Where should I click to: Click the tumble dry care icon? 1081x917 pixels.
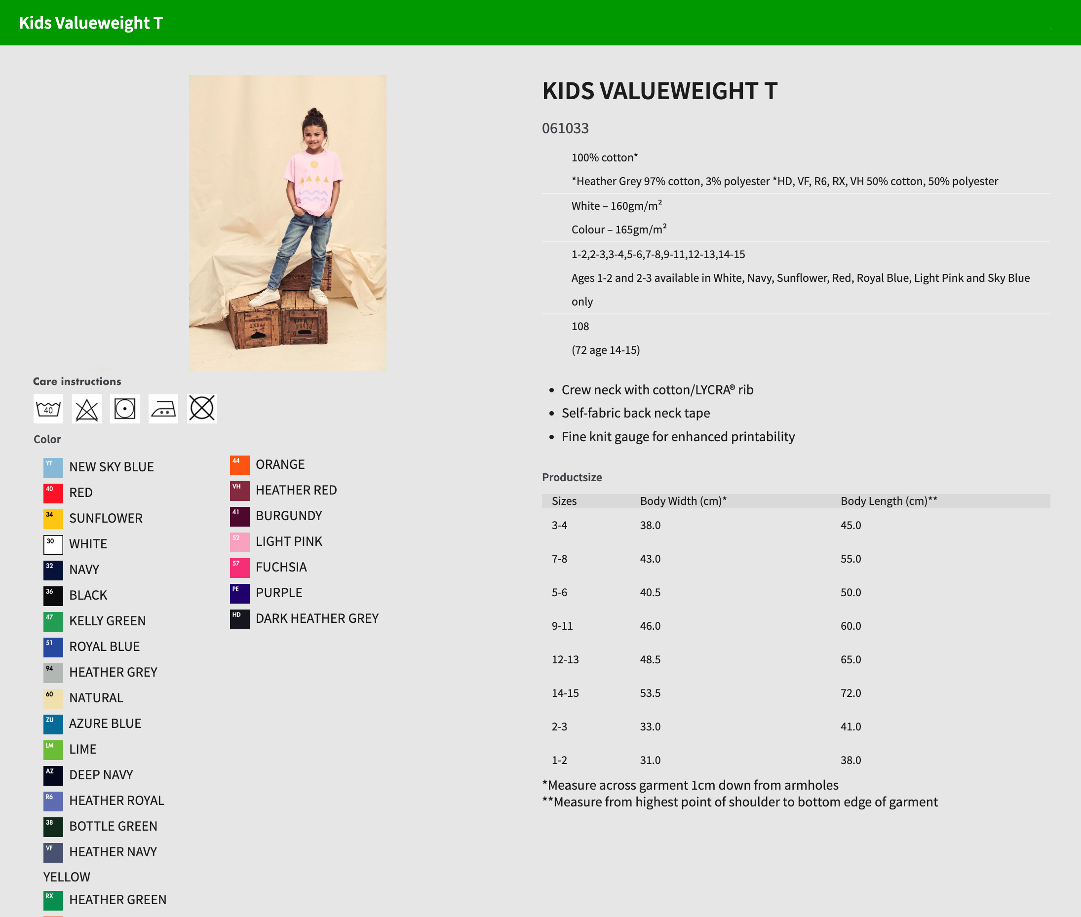tap(125, 409)
